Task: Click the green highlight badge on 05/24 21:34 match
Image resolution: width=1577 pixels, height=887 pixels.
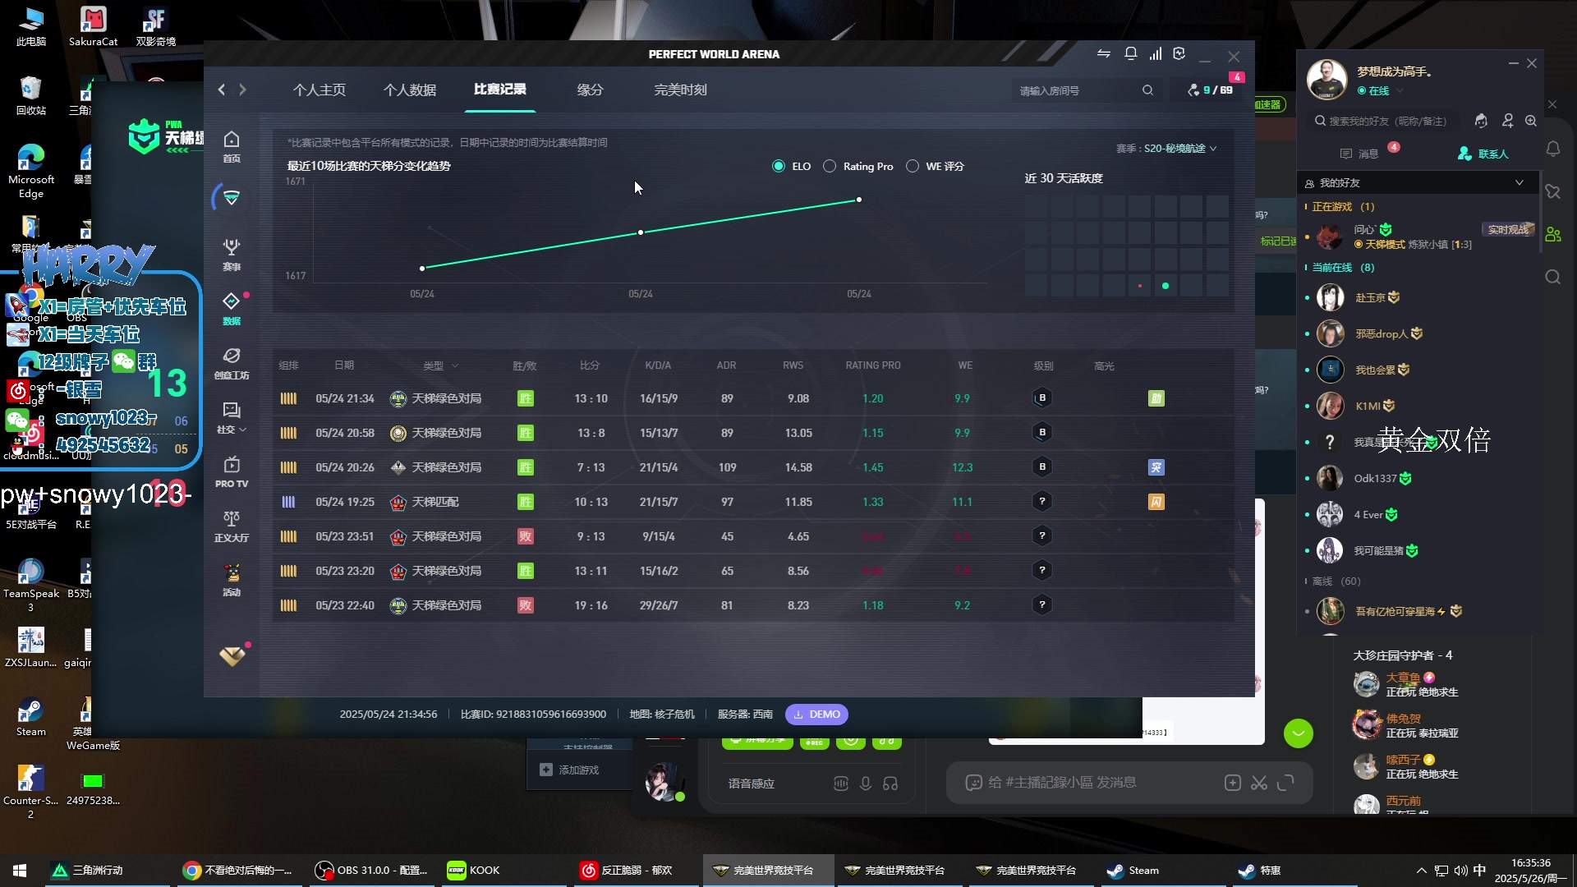Action: click(1156, 398)
